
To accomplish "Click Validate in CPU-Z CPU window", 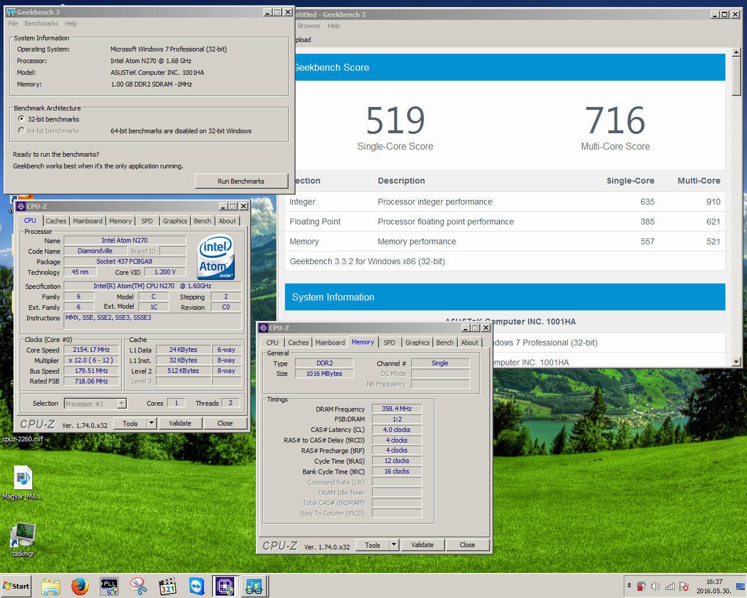I will 180,423.
